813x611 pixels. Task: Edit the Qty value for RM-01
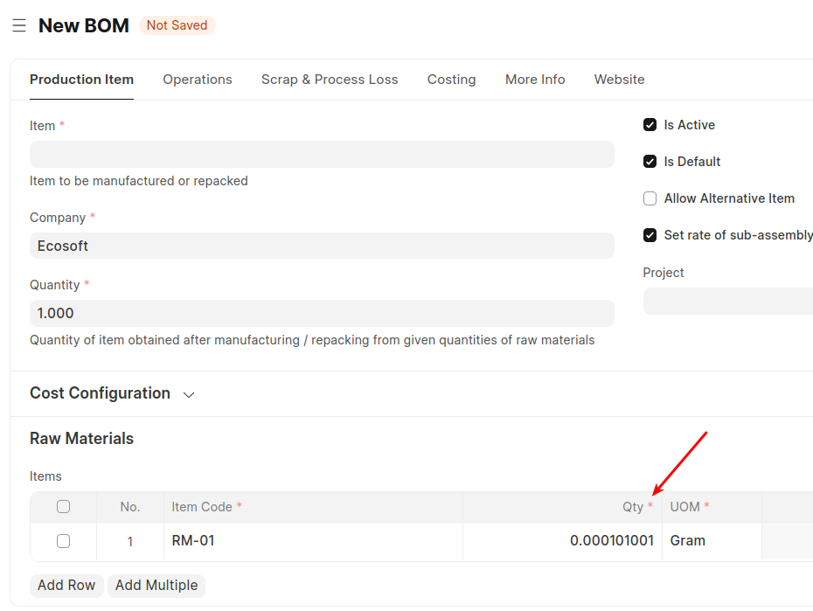point(612,540)
